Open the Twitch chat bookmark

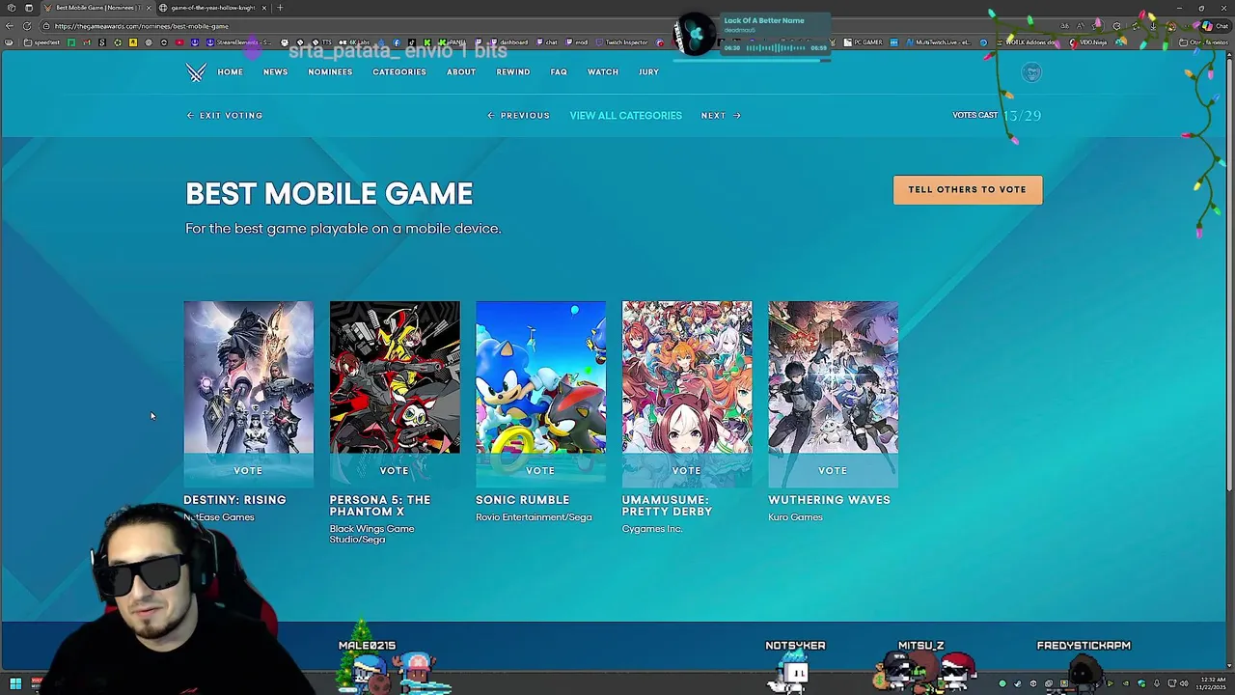547,42
